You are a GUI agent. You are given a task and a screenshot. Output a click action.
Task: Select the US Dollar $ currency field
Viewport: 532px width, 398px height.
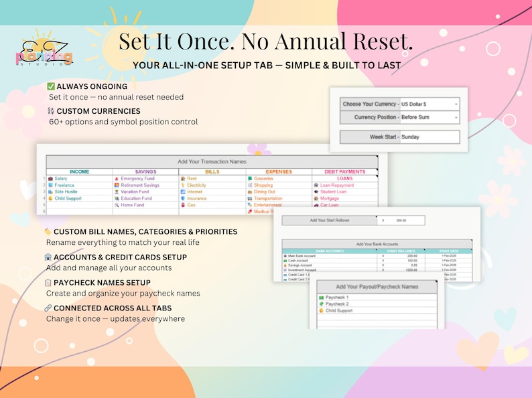[x=429, y=104]
